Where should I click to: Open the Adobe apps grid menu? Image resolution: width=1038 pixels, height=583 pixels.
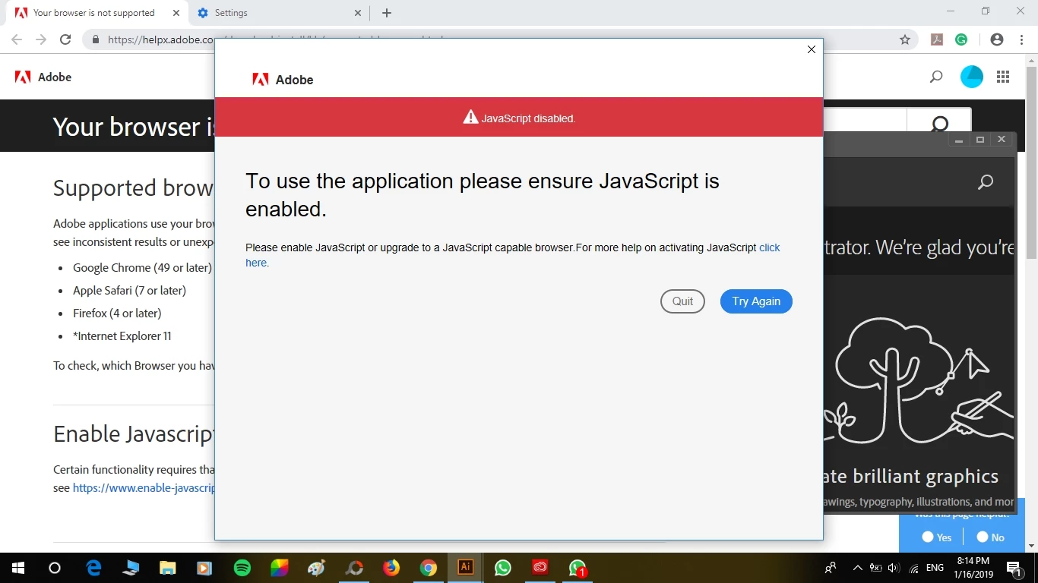point(1003,77)
